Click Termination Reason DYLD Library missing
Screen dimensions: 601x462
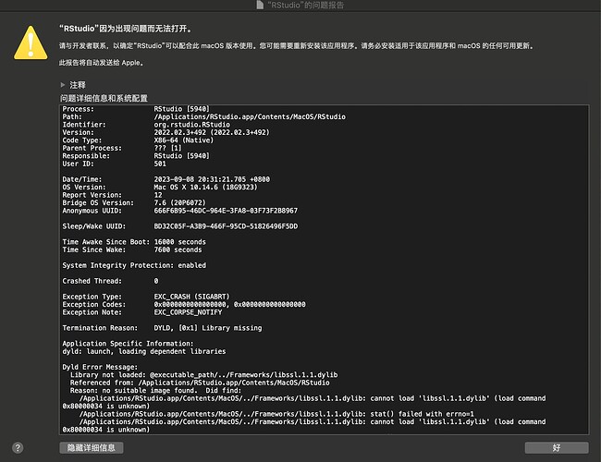tap(162, 328)
